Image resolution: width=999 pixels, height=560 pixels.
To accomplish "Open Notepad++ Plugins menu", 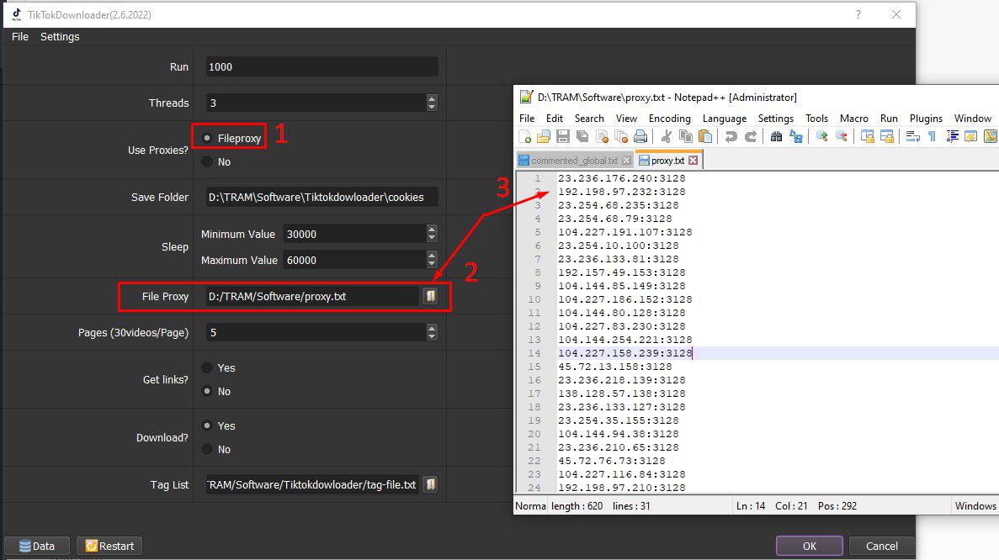I will click(926, 119).
